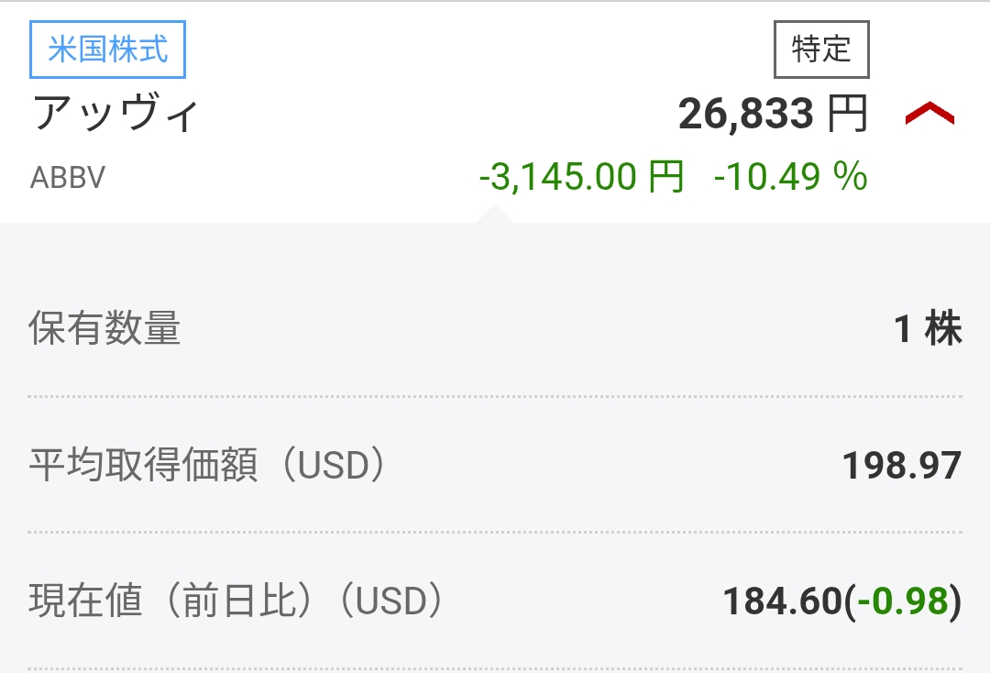This screenshot has width=990, height=673.
Task: Tap the 米国株式 category tag
Action: [108, 49]
